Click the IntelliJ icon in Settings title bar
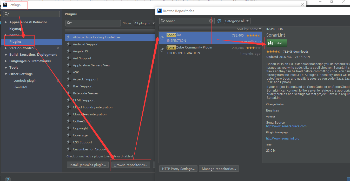The height and width of the screenshot is (181, 350). pyautogui.click(x=5, y=5)
